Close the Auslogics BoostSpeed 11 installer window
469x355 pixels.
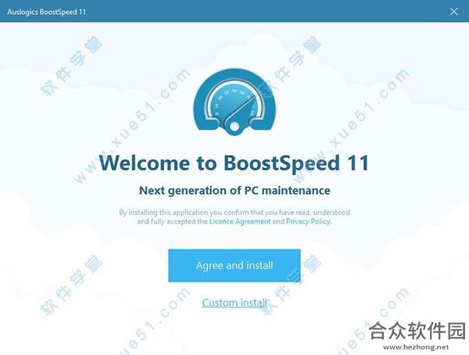[x=453, y=12]
